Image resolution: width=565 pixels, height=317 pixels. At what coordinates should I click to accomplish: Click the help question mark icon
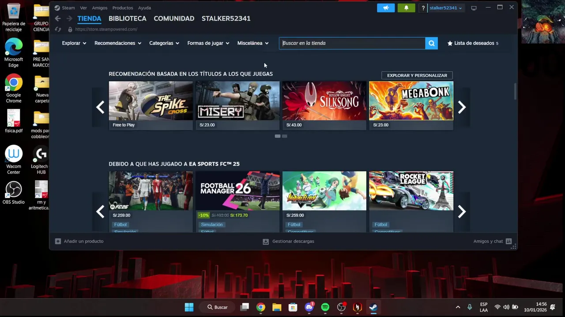click(423, 8)
